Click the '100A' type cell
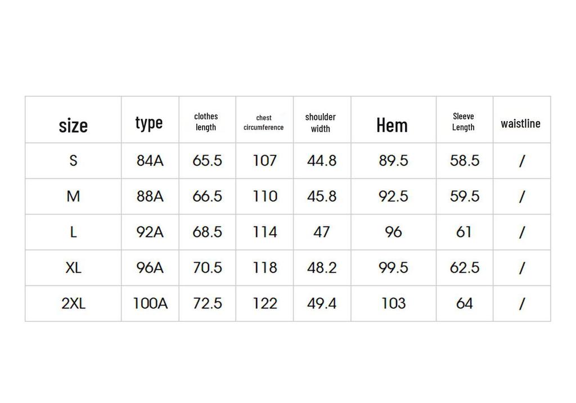Image resolution: width=576 pixels, height=403 pixels. click(150, 303)
